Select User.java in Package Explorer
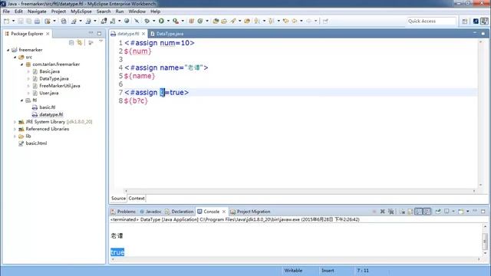Screen dimensions: 491x276 [49, 93]
